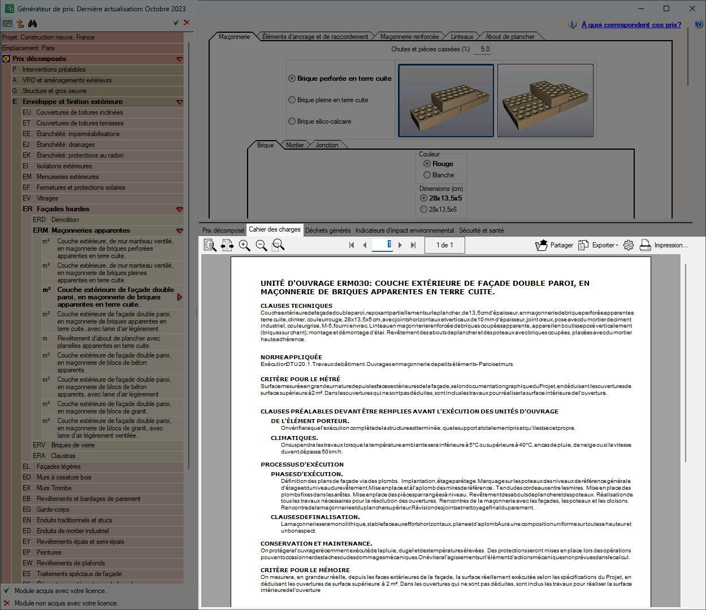Click the Partager button label
This screenshot has width=706, height=610.
562,245
